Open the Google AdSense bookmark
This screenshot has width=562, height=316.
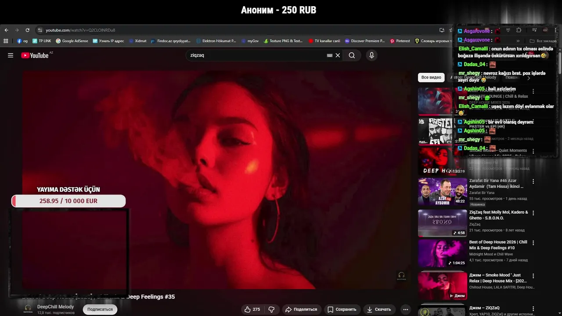point(72,41)
